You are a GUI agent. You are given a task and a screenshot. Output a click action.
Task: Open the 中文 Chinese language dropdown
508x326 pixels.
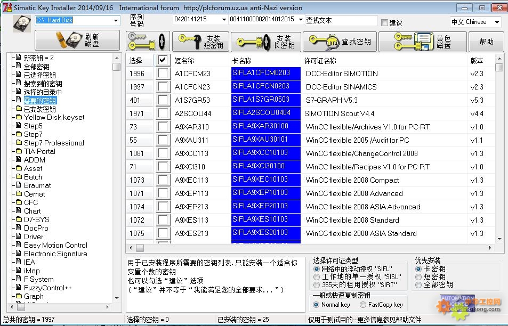click(497, 22)
